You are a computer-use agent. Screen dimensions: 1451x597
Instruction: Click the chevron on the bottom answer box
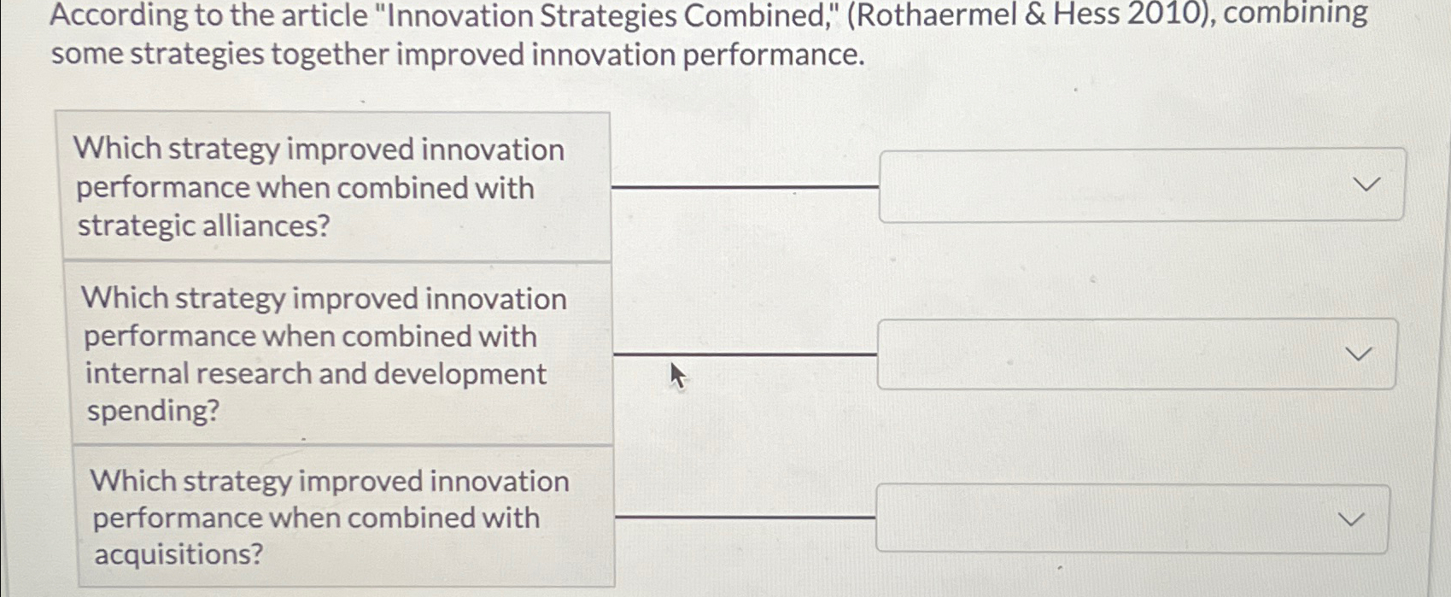point(1350,518)
